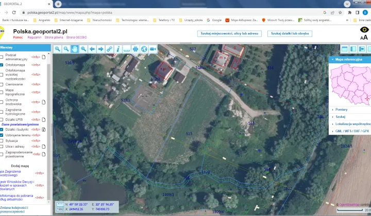Image resolution: width=371 pixels, height=216 pixels.
Task: Click 'Szukaj miejscowości, ulicy lub adresu' button
Action: pyautogui.click(x=229, y=33)
